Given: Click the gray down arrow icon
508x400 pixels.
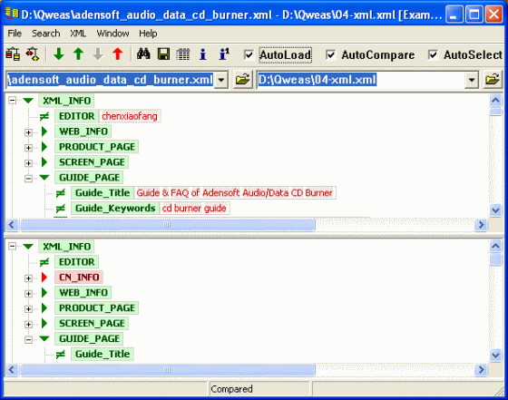Looking at the screenshot, I should pos(98,54).
